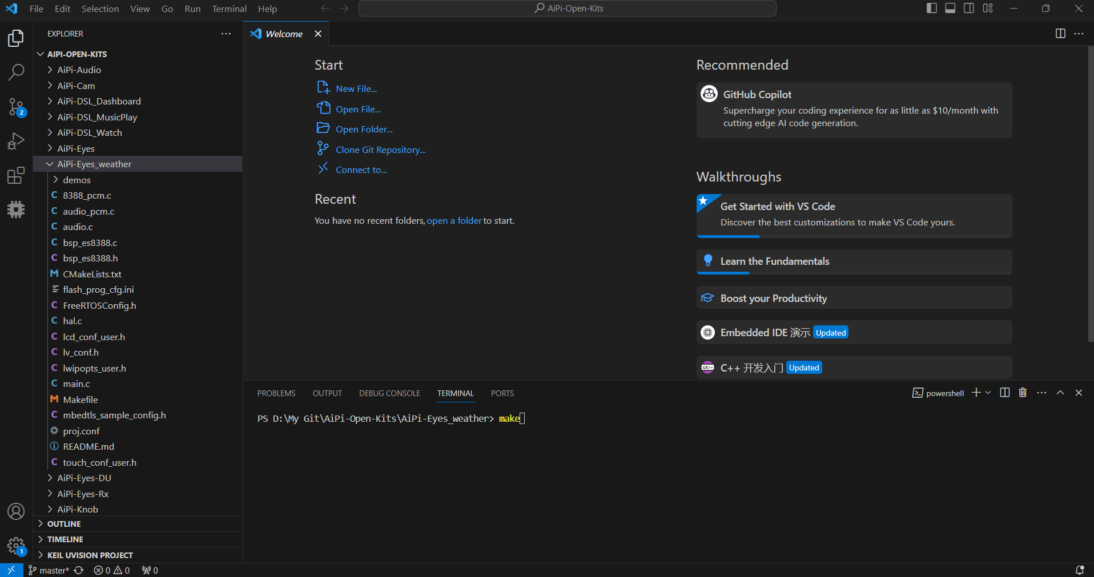The image size is (1094, 577).
Task: Switch to the PROBLEMS panel tab
Action: point(276,393)
